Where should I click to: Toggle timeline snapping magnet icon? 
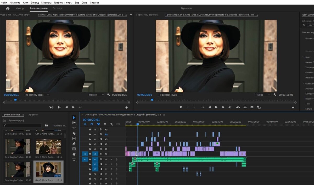[x=92, y=124]
